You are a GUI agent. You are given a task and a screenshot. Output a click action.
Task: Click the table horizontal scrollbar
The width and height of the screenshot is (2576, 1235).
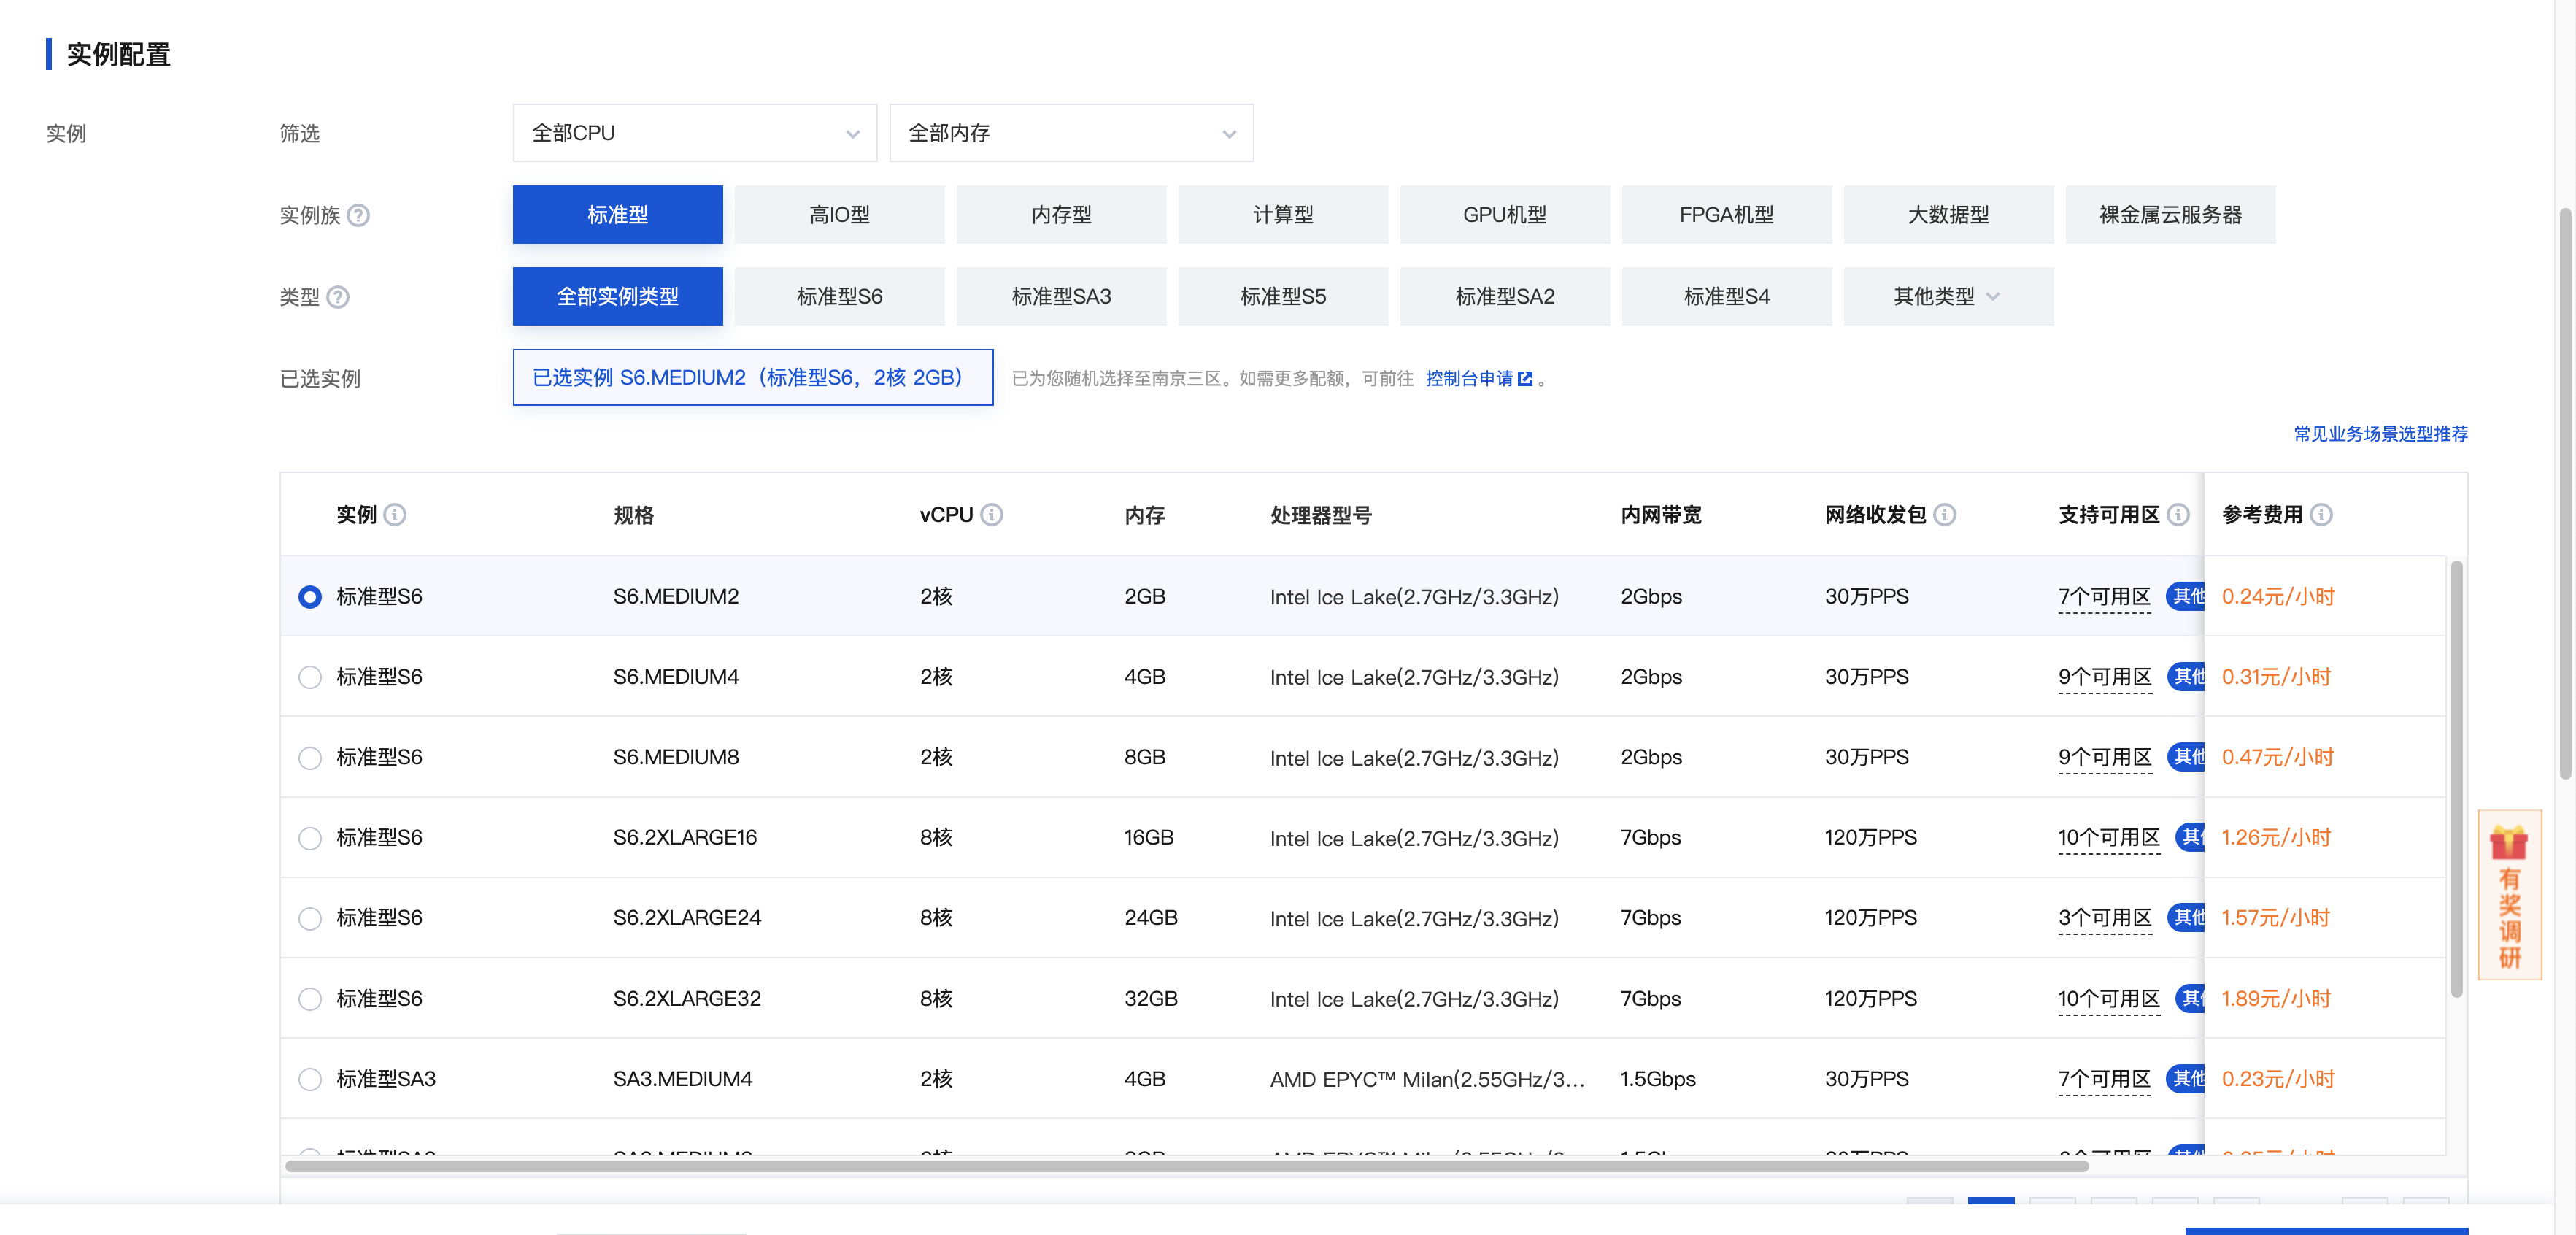1187,1166
